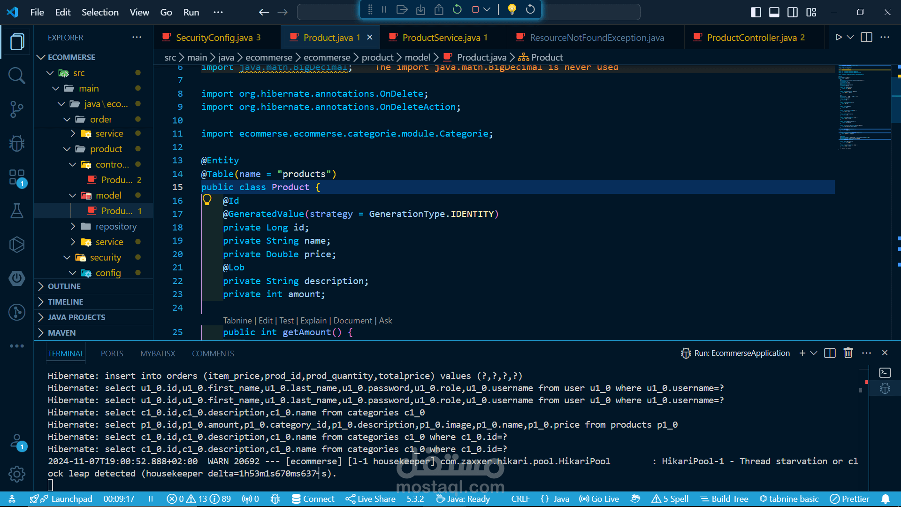Screen dimensions: 901x507
Task: Toggle Secondary Side Bar layout button
Action: pyautogui.click(x=793, y=12)
